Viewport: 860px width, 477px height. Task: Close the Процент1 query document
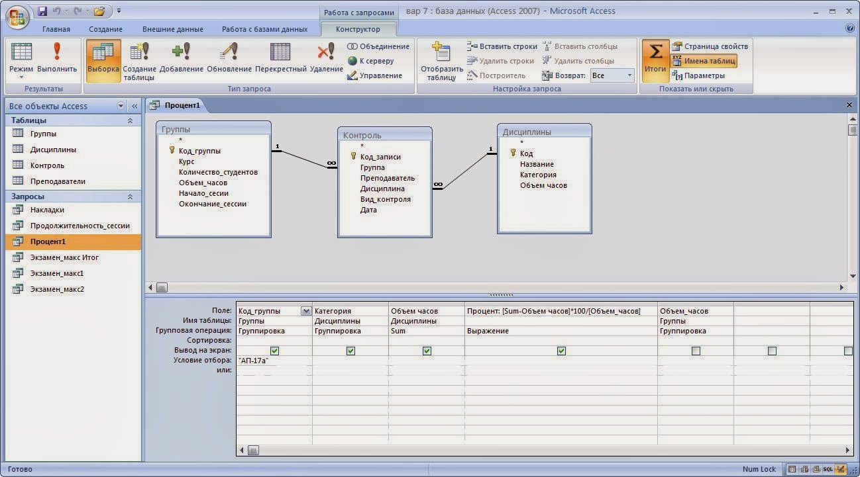pyautogui.click(x=849, y=105)
